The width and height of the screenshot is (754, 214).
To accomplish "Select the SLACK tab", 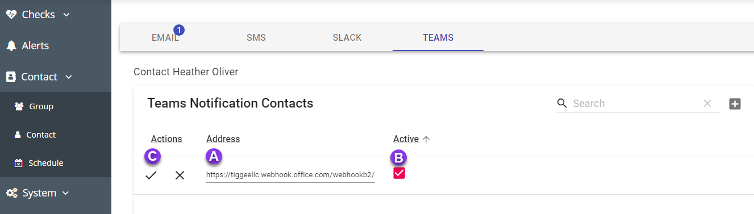I will click(347, 38).
